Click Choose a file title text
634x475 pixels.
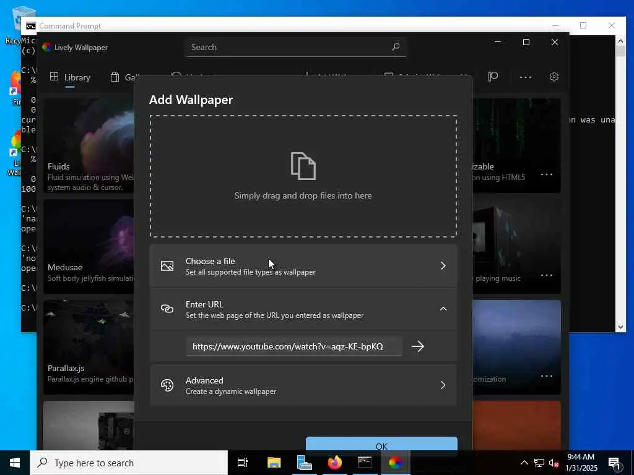click(211, 261)
